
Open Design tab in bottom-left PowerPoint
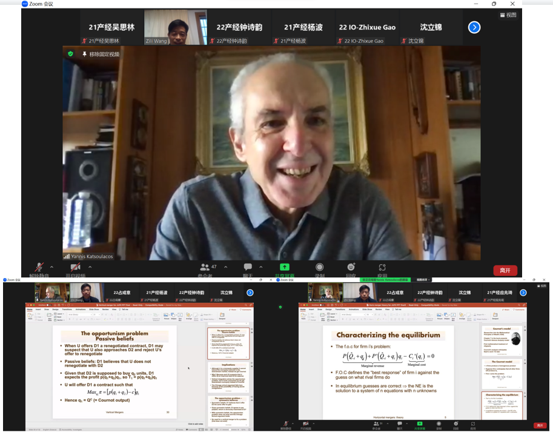(x=55, y=310)
